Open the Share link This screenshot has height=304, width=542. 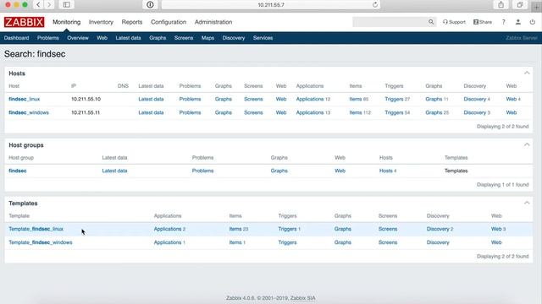(x=483, y=22)
